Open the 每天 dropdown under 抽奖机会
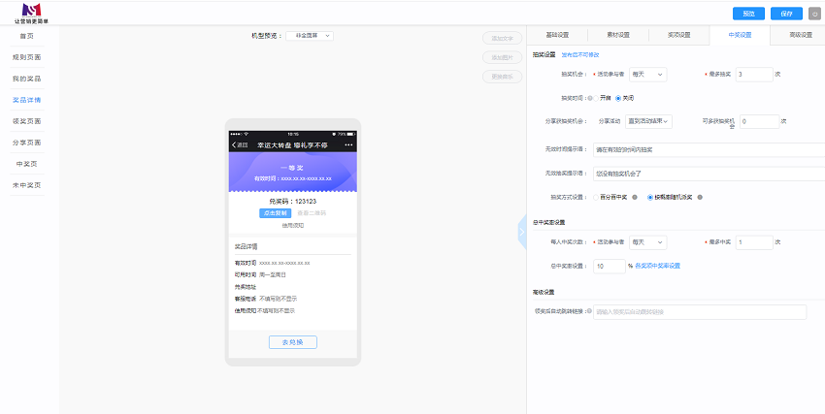Viewport: 825px width, 414px height. click(x=647, y=75)
